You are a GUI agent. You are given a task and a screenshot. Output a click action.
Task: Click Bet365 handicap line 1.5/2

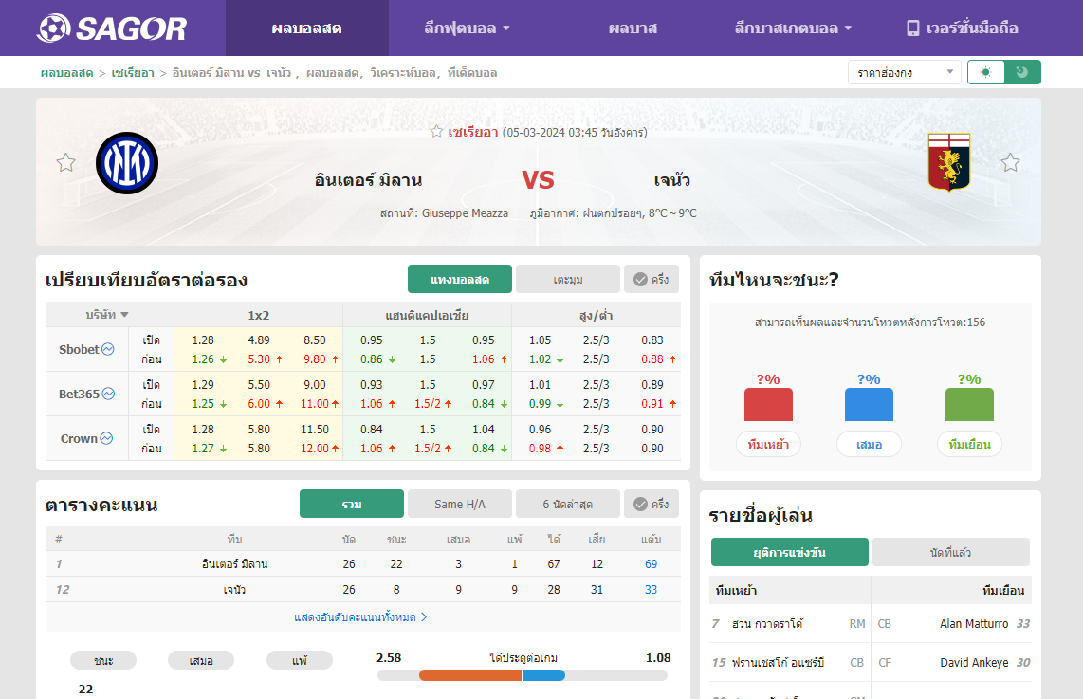point(428,404)
